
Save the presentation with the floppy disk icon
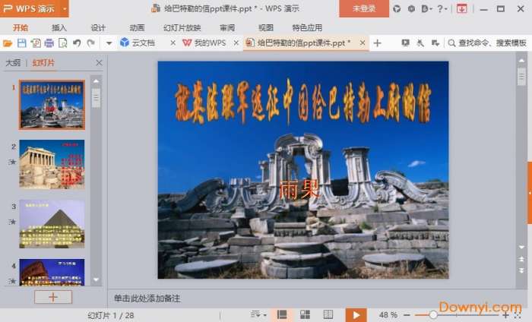point(22,43)
